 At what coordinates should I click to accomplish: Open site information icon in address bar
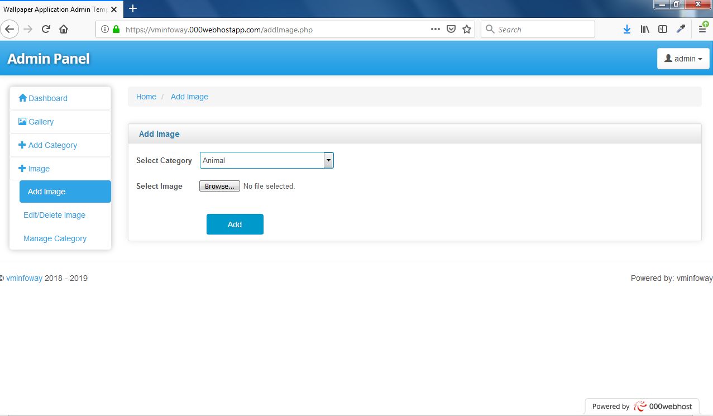tap(104, 30)
